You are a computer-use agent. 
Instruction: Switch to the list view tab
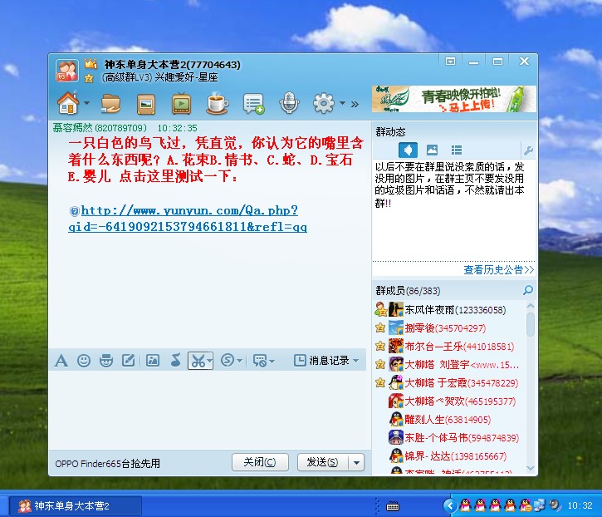tap(457, 150)
